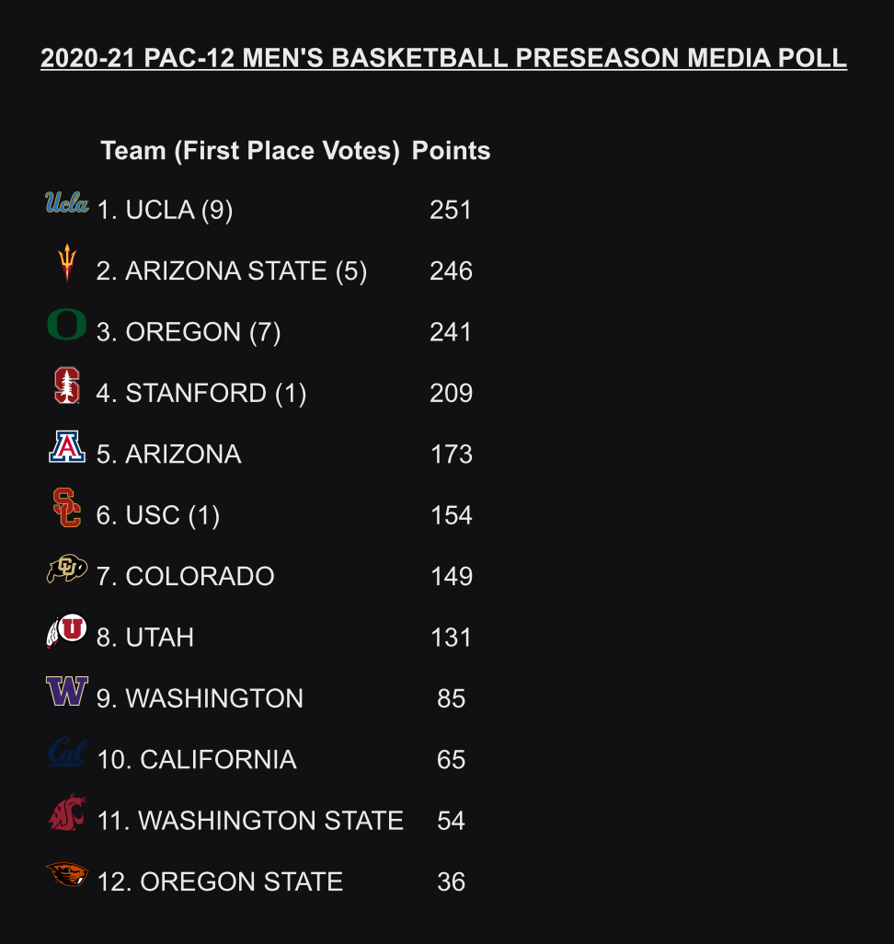Click UCLA's 251 points value
Screen dimensions: 894x944
(451, 210)
